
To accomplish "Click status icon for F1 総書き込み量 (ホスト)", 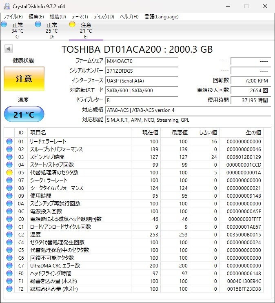I will click(x=9, y=281).
